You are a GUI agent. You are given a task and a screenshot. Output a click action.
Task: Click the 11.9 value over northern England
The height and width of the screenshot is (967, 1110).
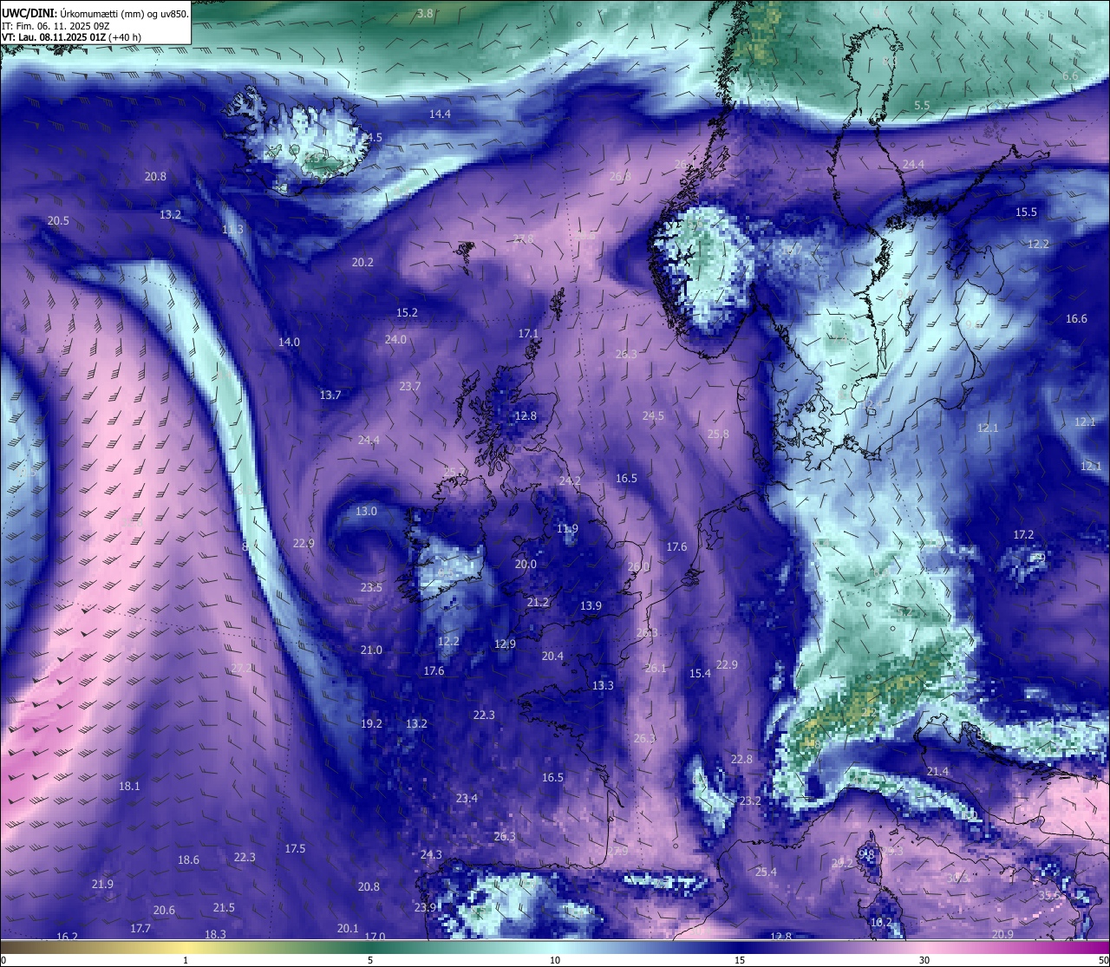click(567, 529)
